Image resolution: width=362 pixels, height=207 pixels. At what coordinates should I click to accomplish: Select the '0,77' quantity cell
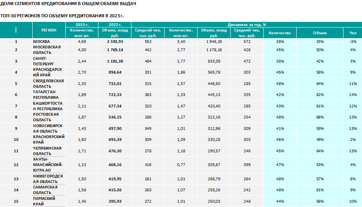(181, 165)
